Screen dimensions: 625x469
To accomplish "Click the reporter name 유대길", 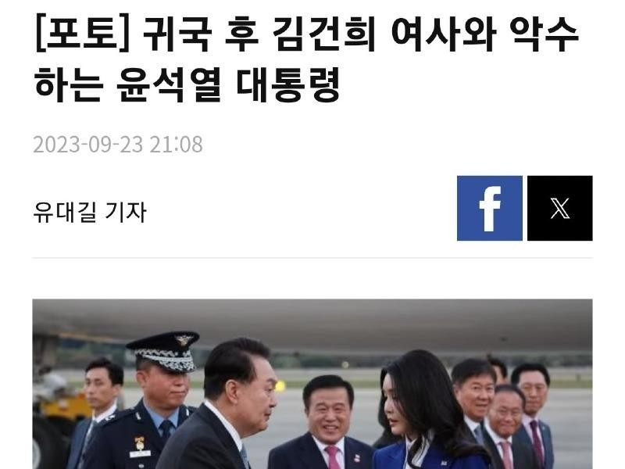I will [x=65, y=212].
